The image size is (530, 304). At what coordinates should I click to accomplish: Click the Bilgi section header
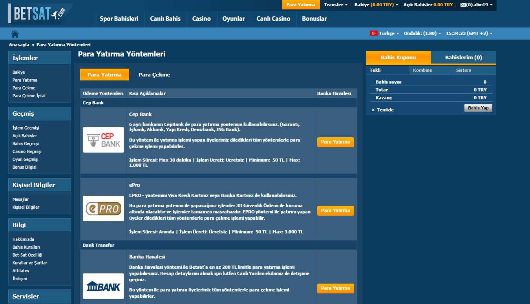(40, 225)
